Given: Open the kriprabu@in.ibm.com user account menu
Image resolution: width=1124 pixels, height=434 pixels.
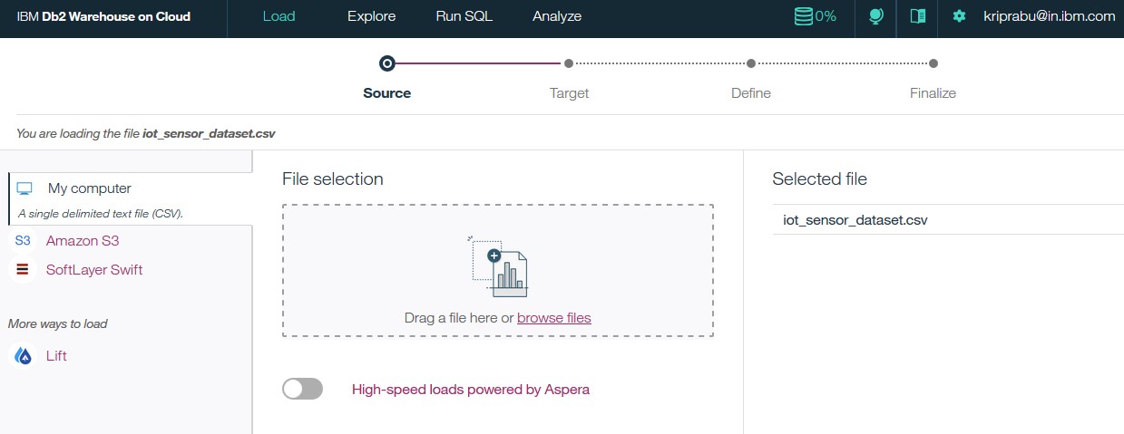Looking at the screenshot, I should coord(1049,16).
